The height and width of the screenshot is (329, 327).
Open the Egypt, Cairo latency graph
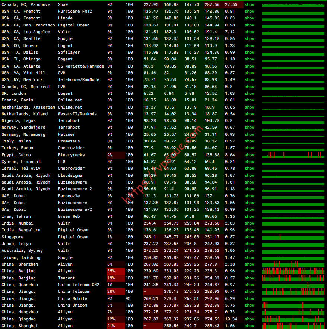click(293, 155)
